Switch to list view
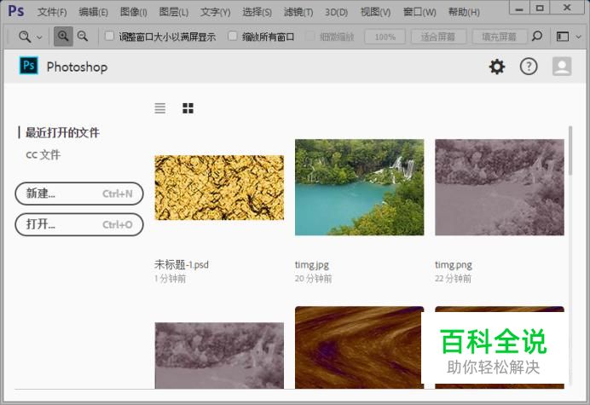The image size is (590, 405). [160, 108]
